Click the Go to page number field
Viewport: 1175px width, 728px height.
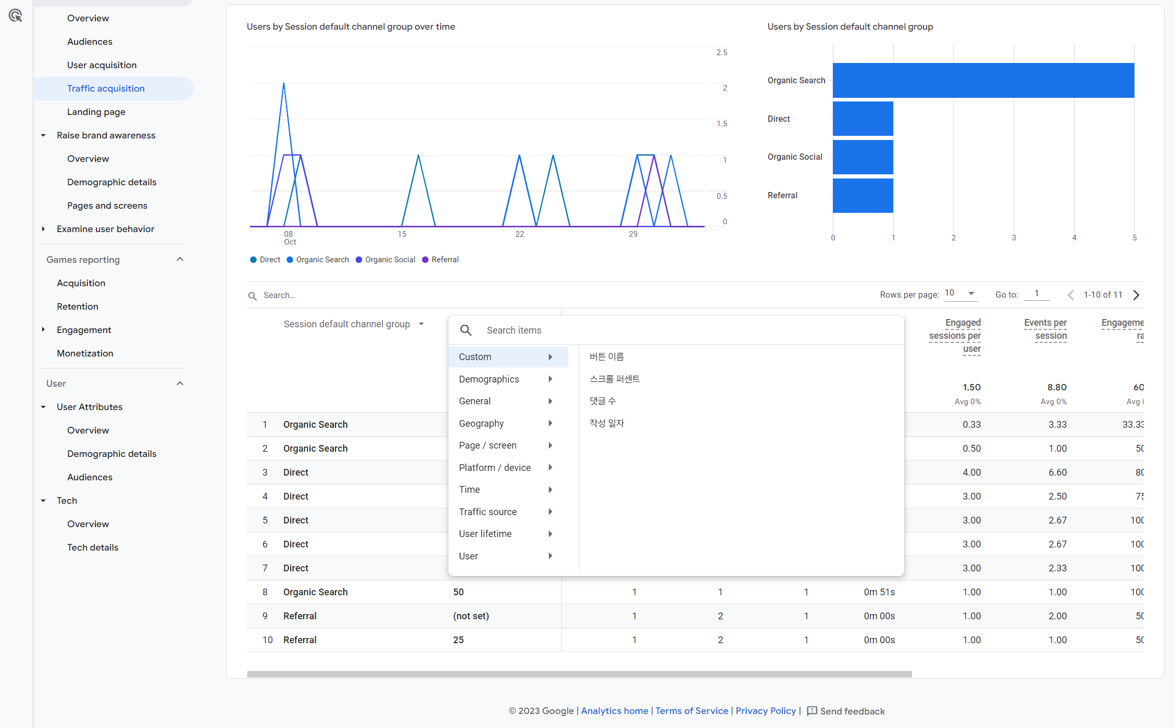pyautogui.click(x=1036, y=294)
